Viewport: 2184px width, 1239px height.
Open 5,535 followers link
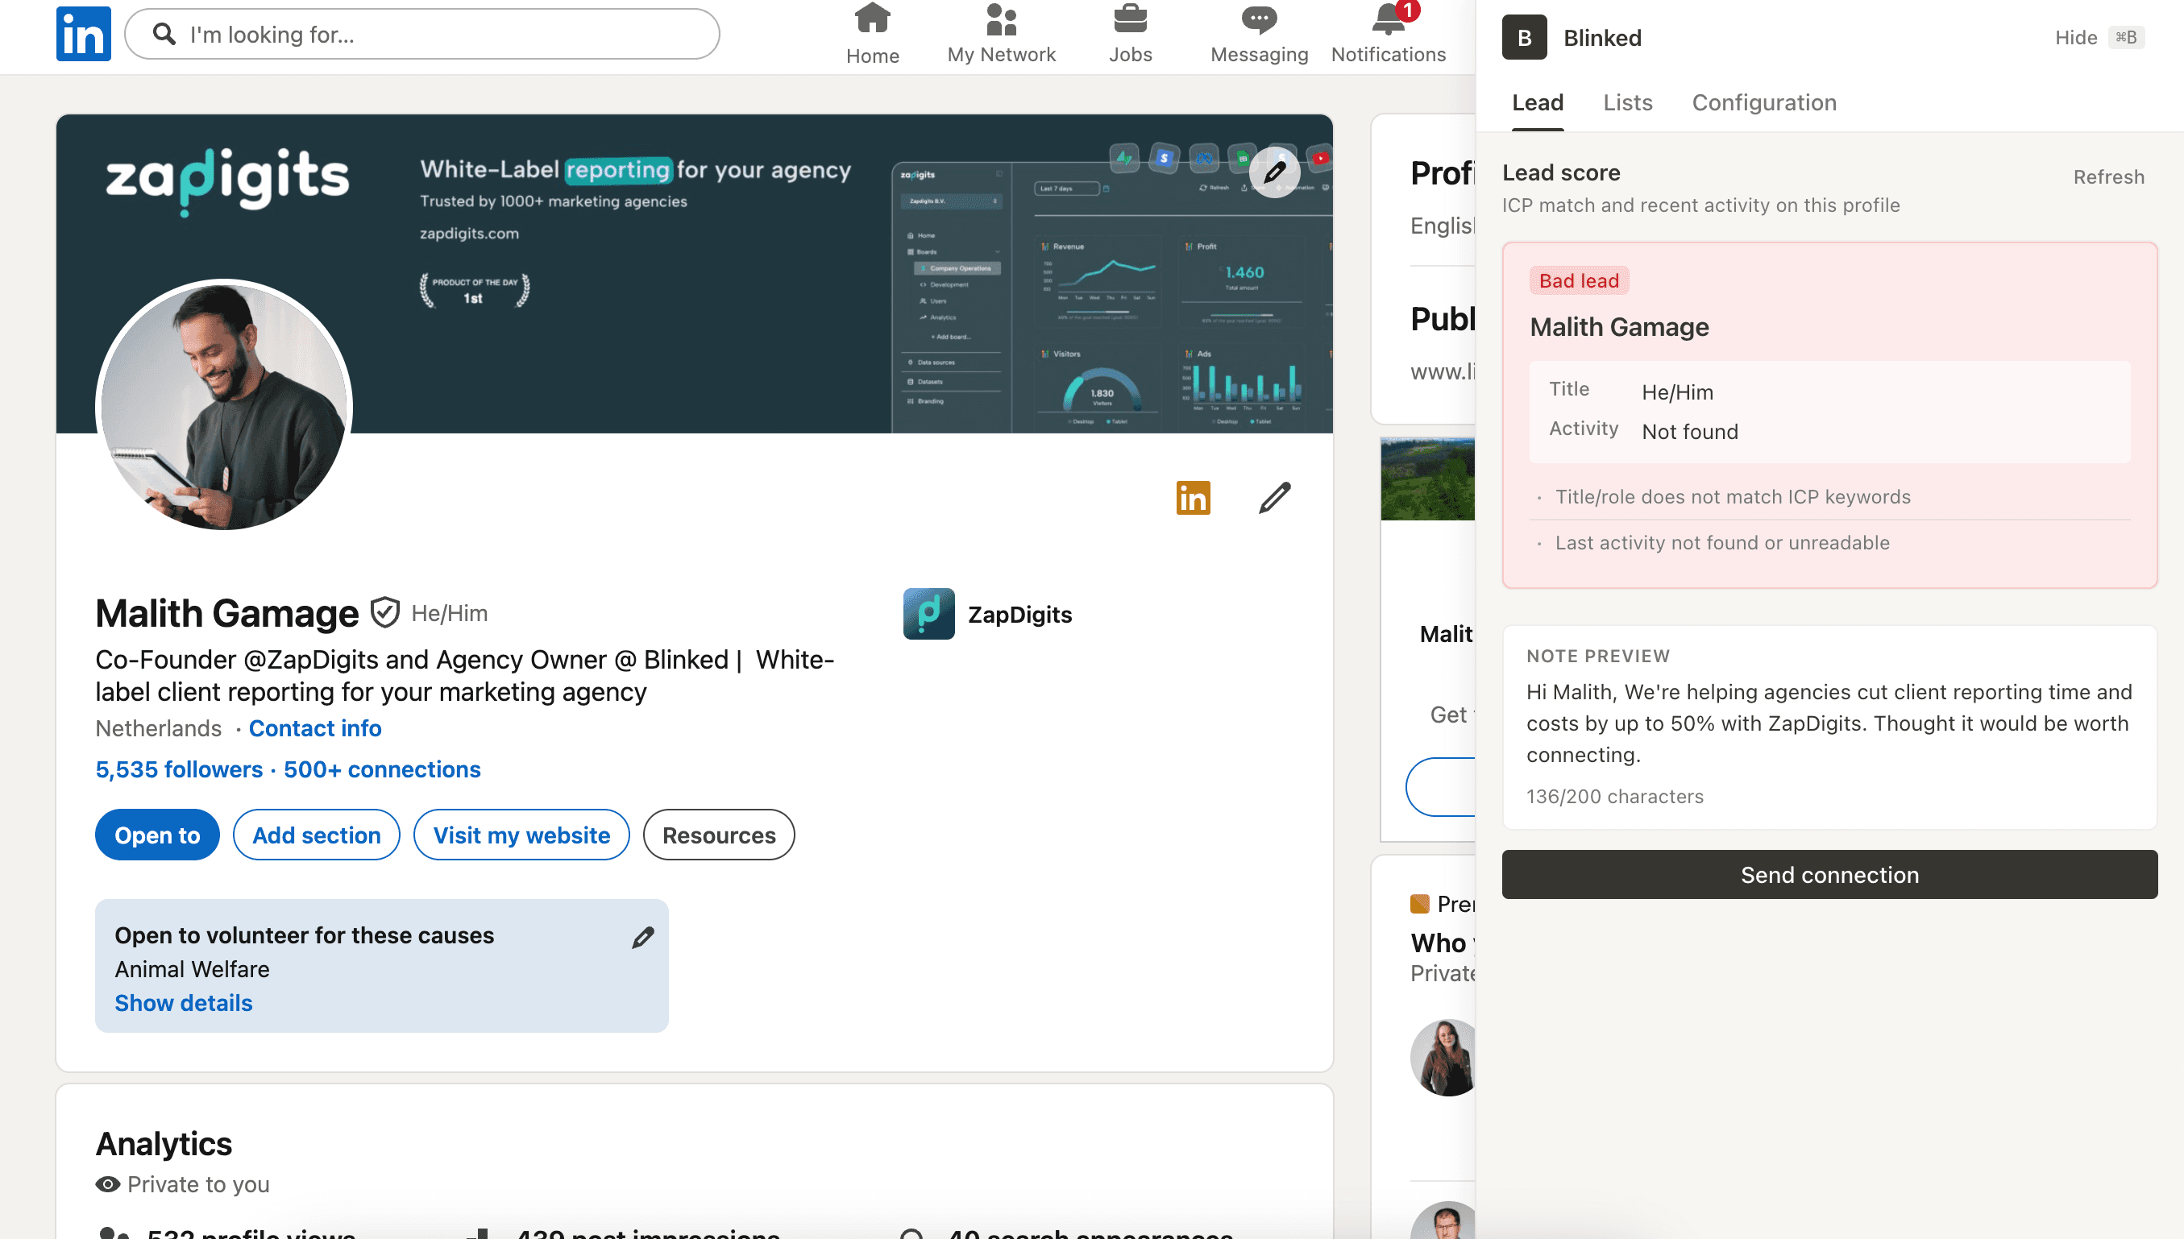[x=179, y=769]
